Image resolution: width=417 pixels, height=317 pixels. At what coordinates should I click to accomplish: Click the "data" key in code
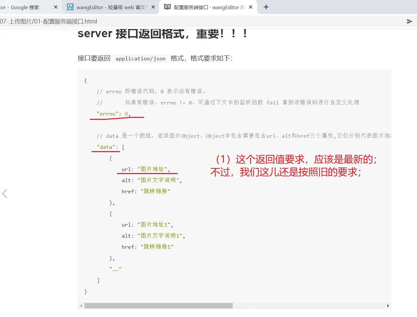(106, 147)
